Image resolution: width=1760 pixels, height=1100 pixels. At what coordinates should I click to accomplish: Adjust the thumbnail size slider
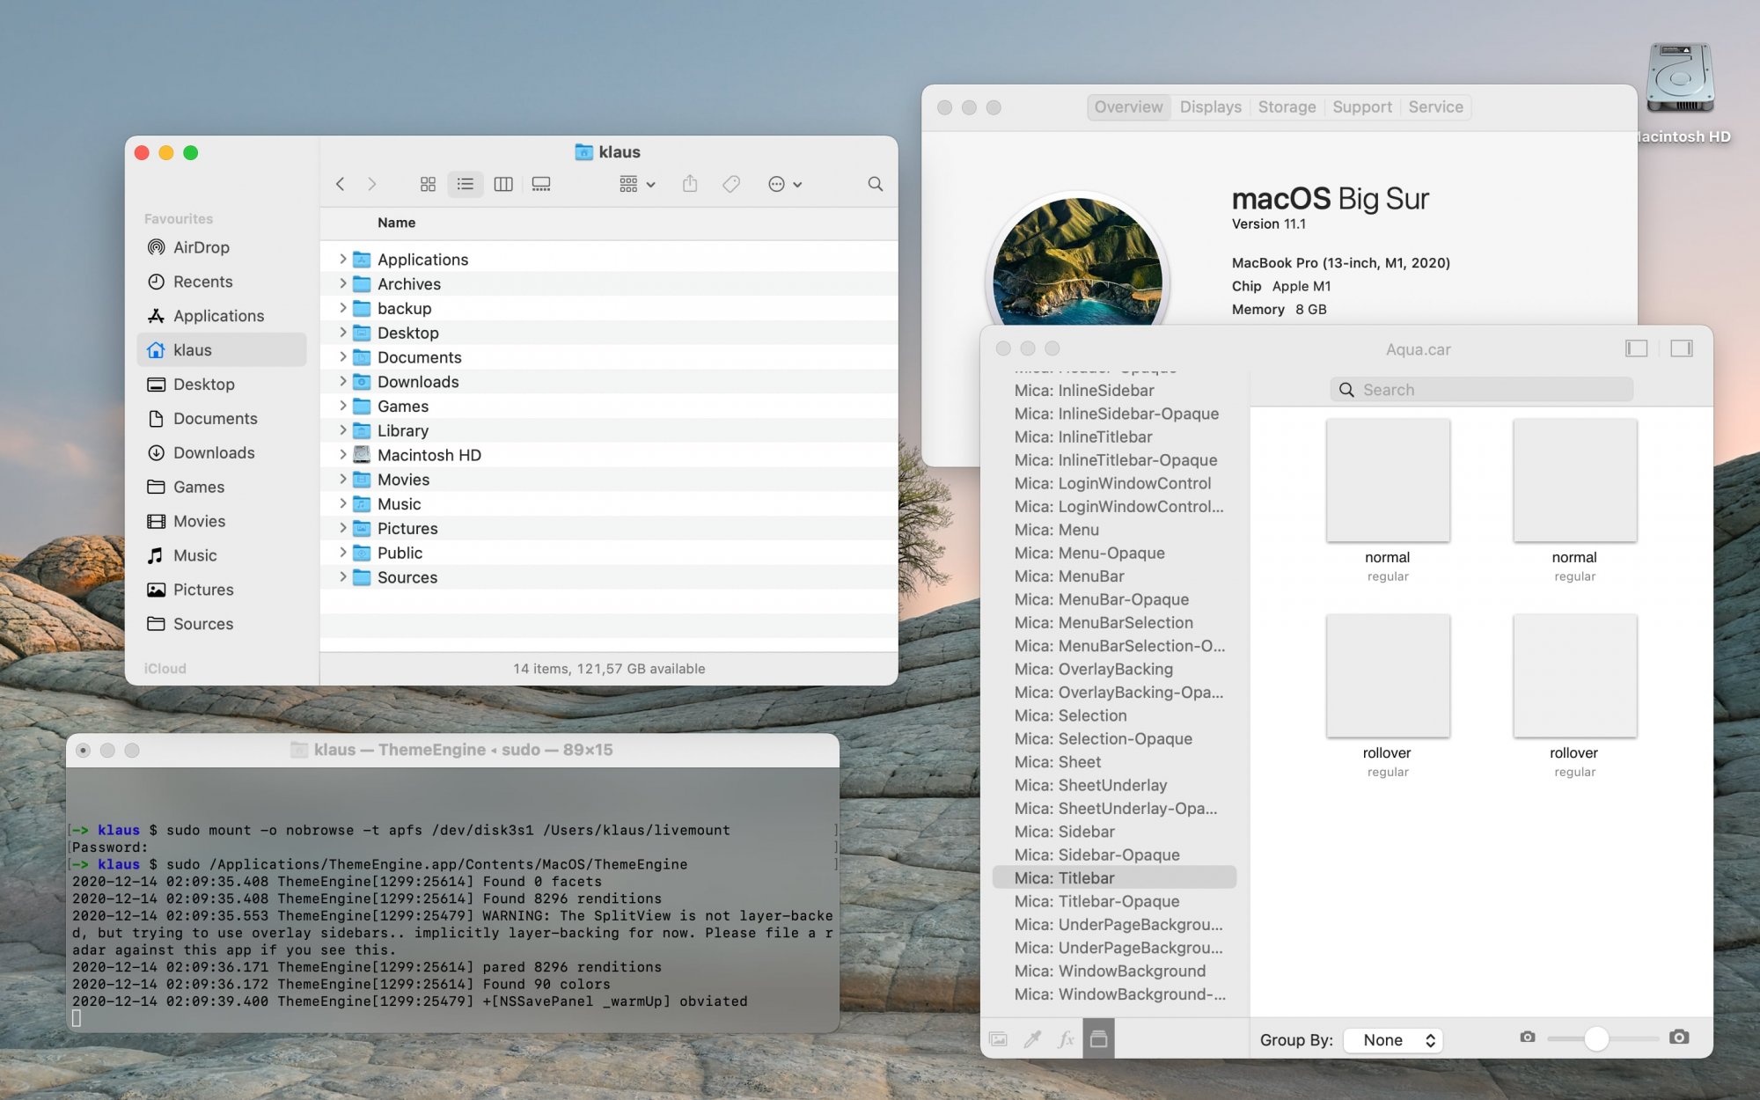point(1596,1038)
